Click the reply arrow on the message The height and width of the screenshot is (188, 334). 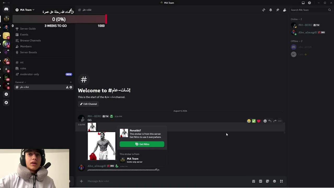click(270, 121)
